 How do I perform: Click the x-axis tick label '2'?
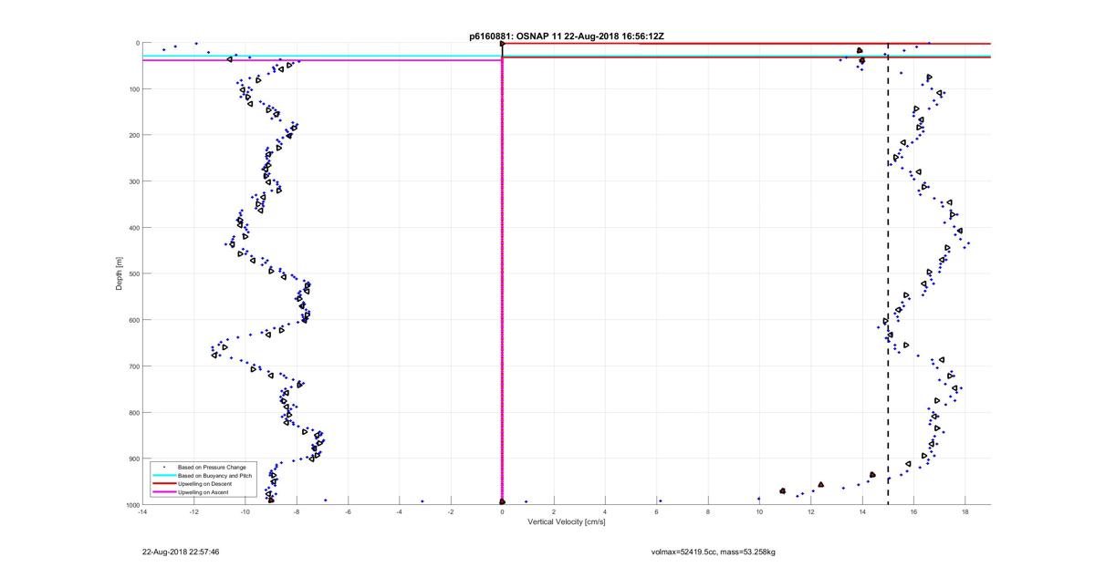(554, 511)
